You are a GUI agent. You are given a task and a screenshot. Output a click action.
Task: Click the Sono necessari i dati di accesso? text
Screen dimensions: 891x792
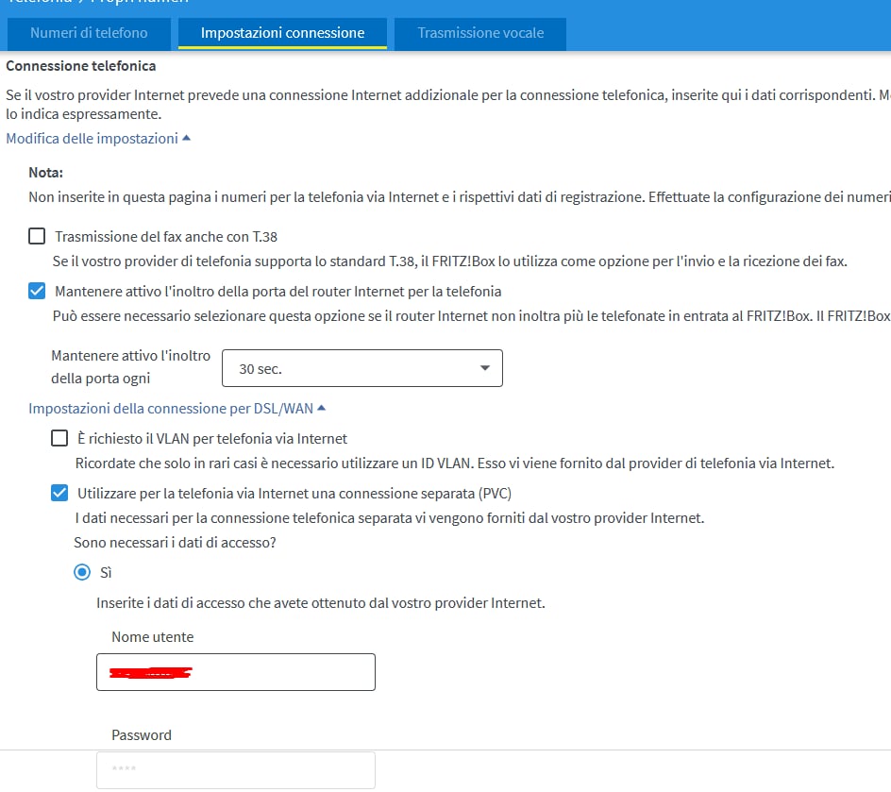coord(175,543)
